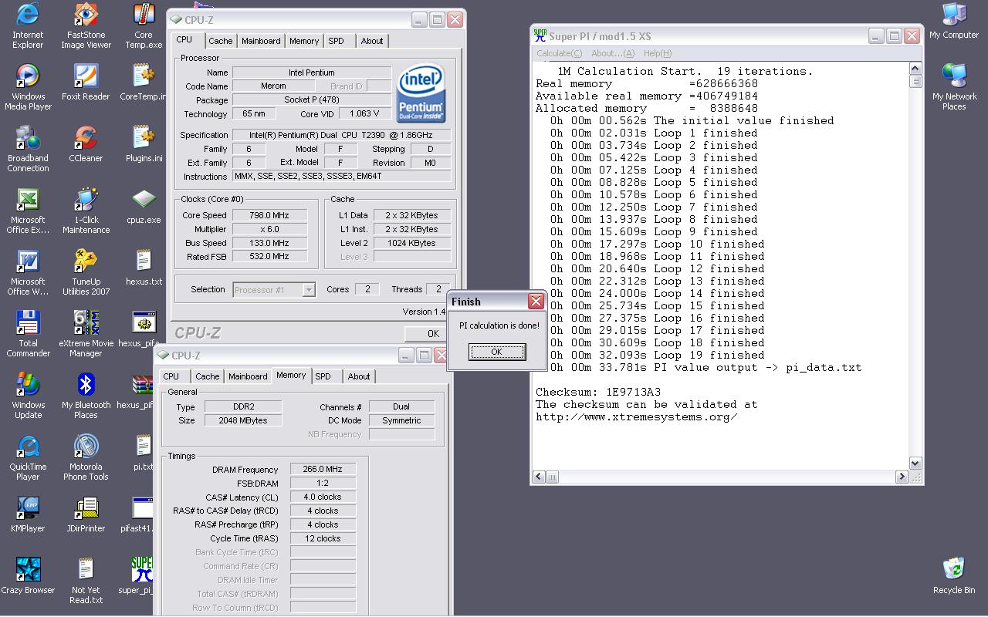This screenshot has height=617, width=988.
Task: Confirm OK in Finish dialog
Action: click(x=497, y=352)
